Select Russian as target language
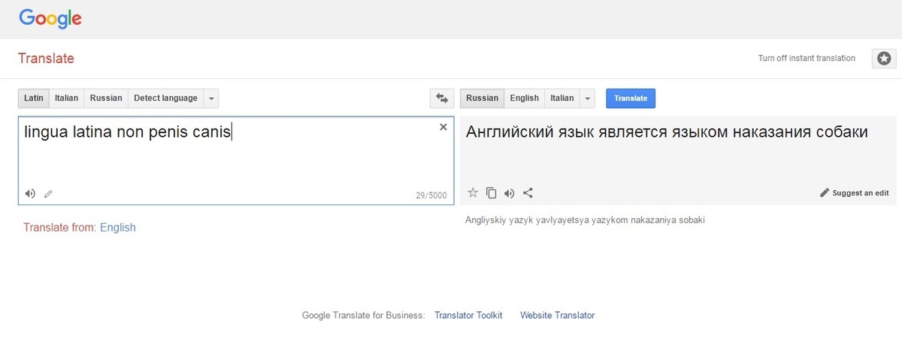 (x=482, y=98)
